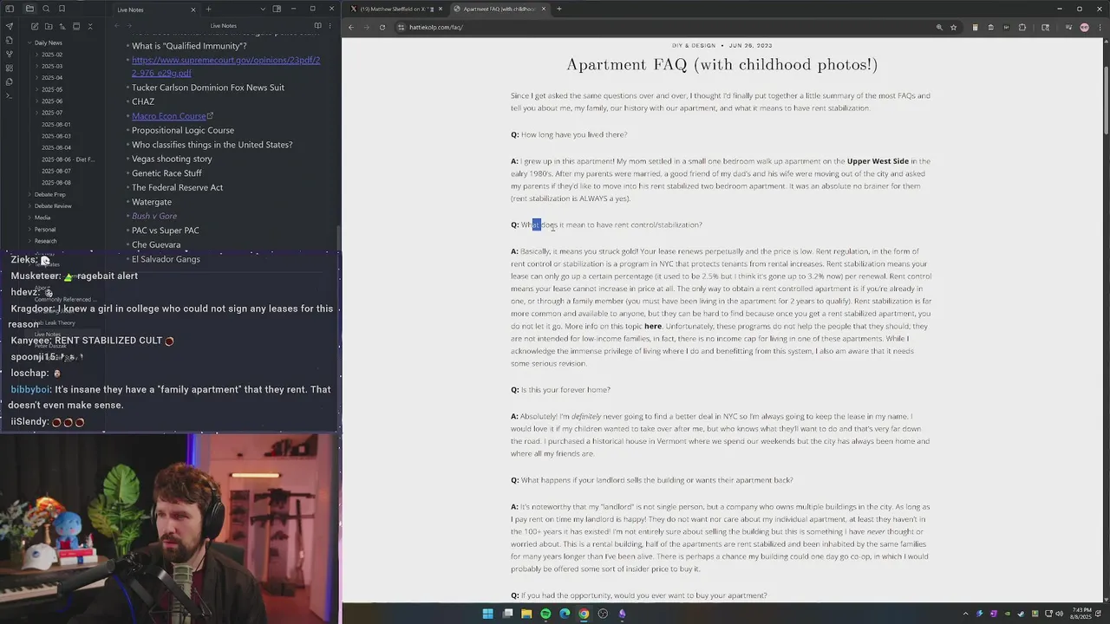Open the bookmarks tab in Obsidian sidebar
This screenshot has height=624, width=1110.
tap(62, 9)
